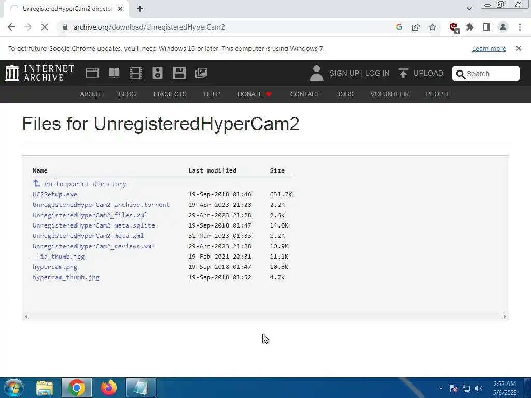
Task: Open Firefox from the taskbar
Action: [x=109, y=388]
